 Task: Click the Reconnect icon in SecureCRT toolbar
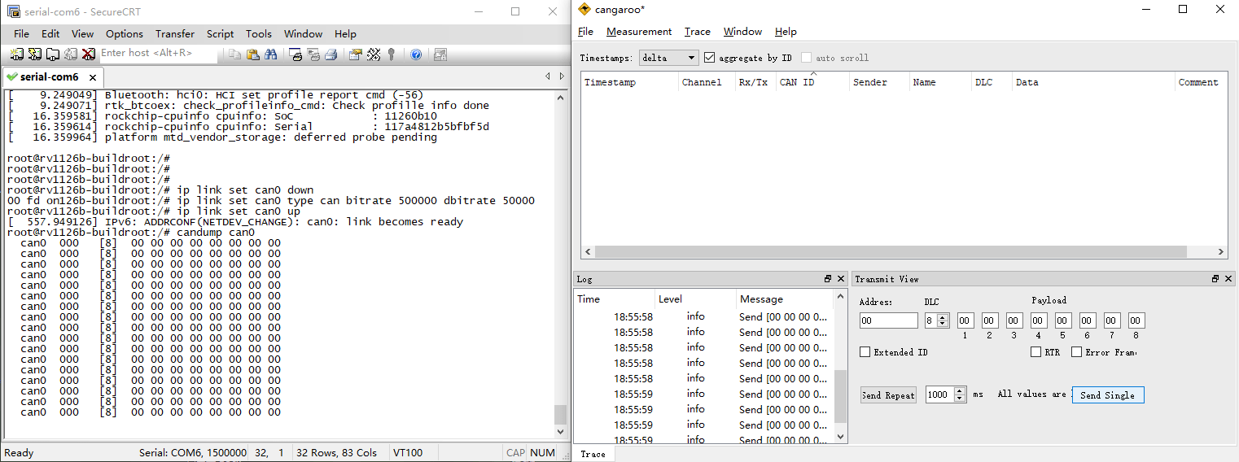(x=71, y=54)
